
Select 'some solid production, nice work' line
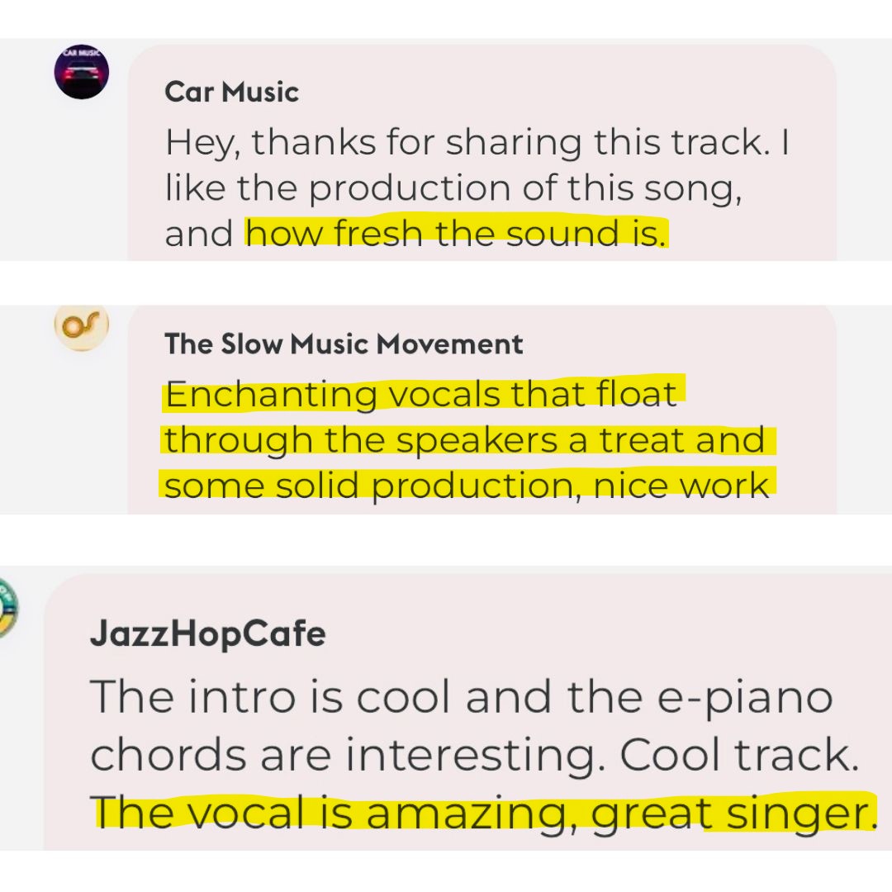[467, 486]
